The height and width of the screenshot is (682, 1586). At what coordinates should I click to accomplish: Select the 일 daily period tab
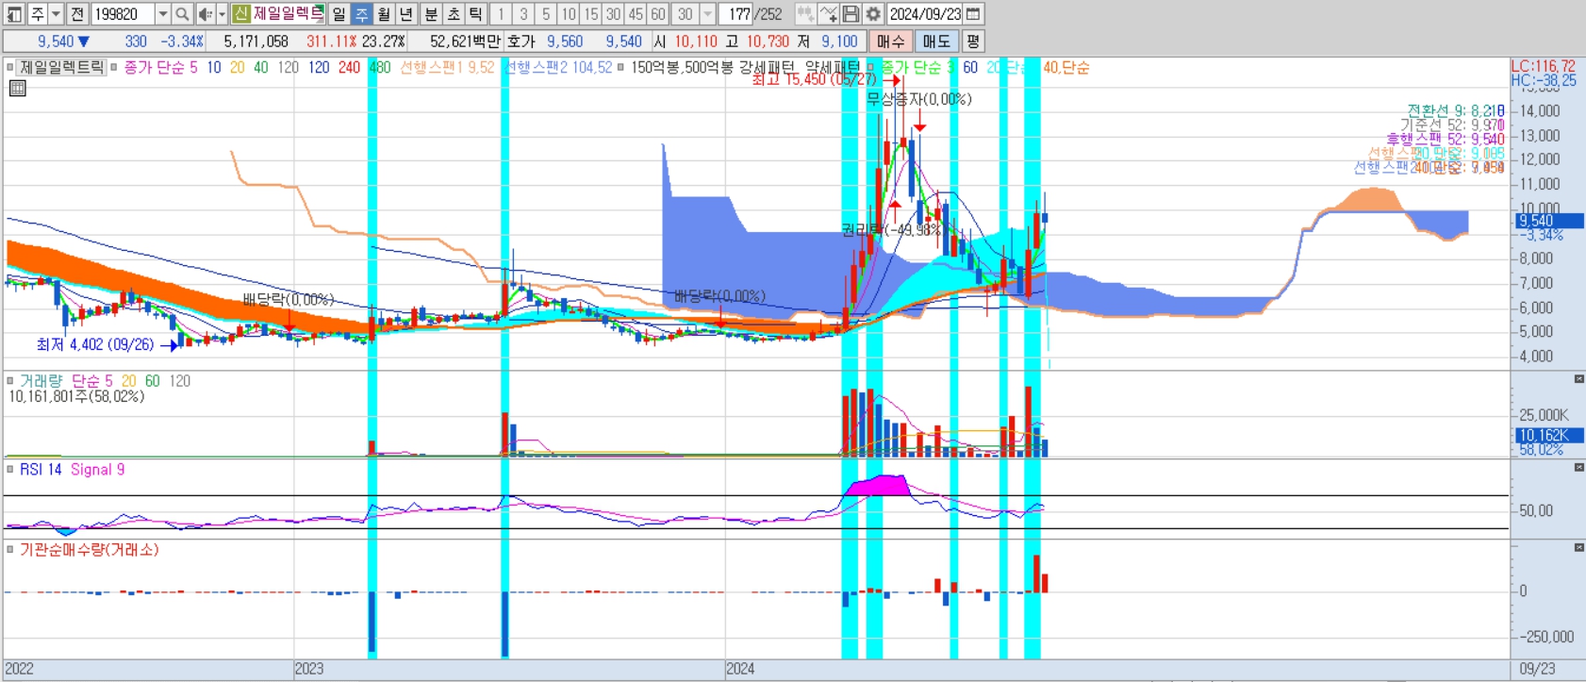(x=339, y=14)
